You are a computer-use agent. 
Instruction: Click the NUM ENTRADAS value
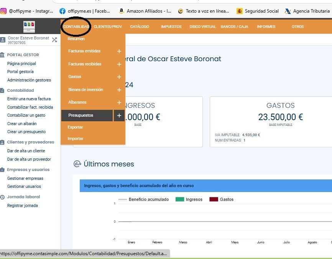coord(244,140)
